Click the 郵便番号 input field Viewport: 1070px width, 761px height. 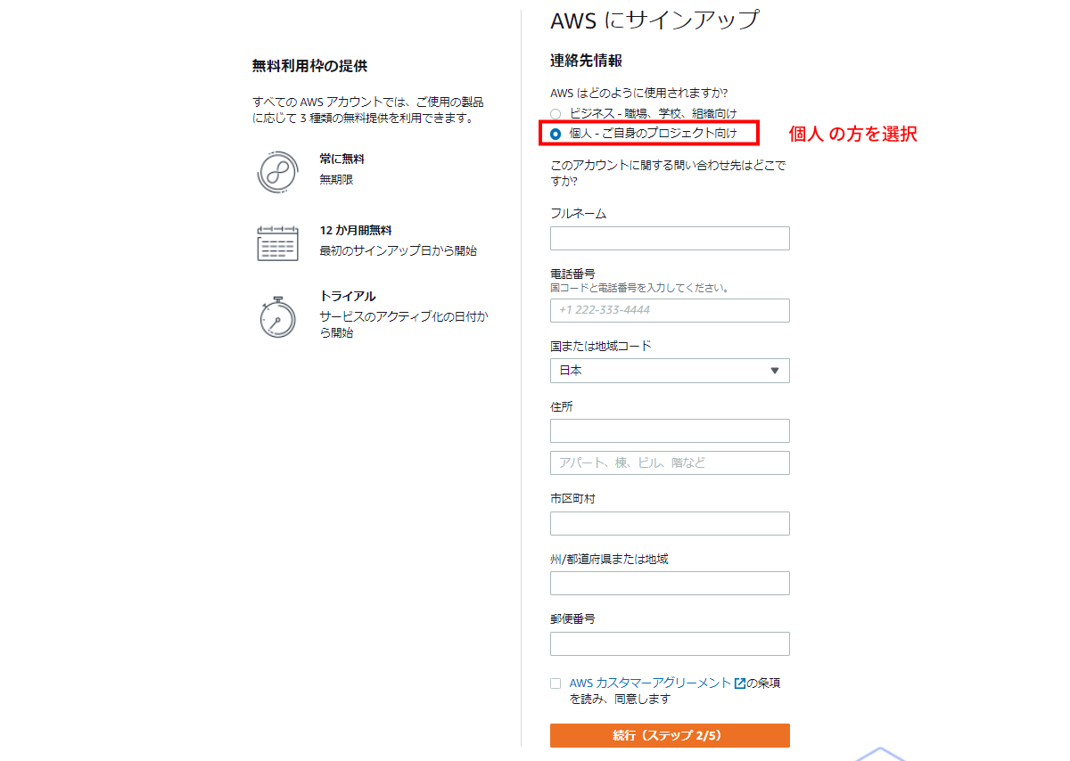point(670,643)
